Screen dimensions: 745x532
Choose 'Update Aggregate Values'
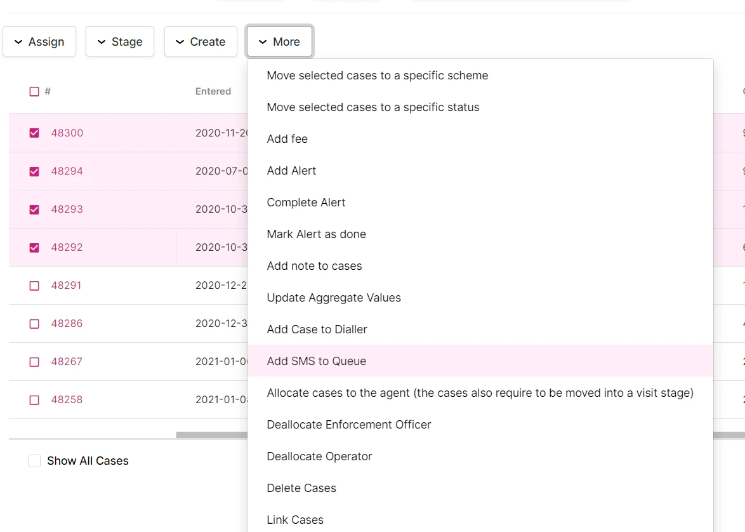pos(333,297)
